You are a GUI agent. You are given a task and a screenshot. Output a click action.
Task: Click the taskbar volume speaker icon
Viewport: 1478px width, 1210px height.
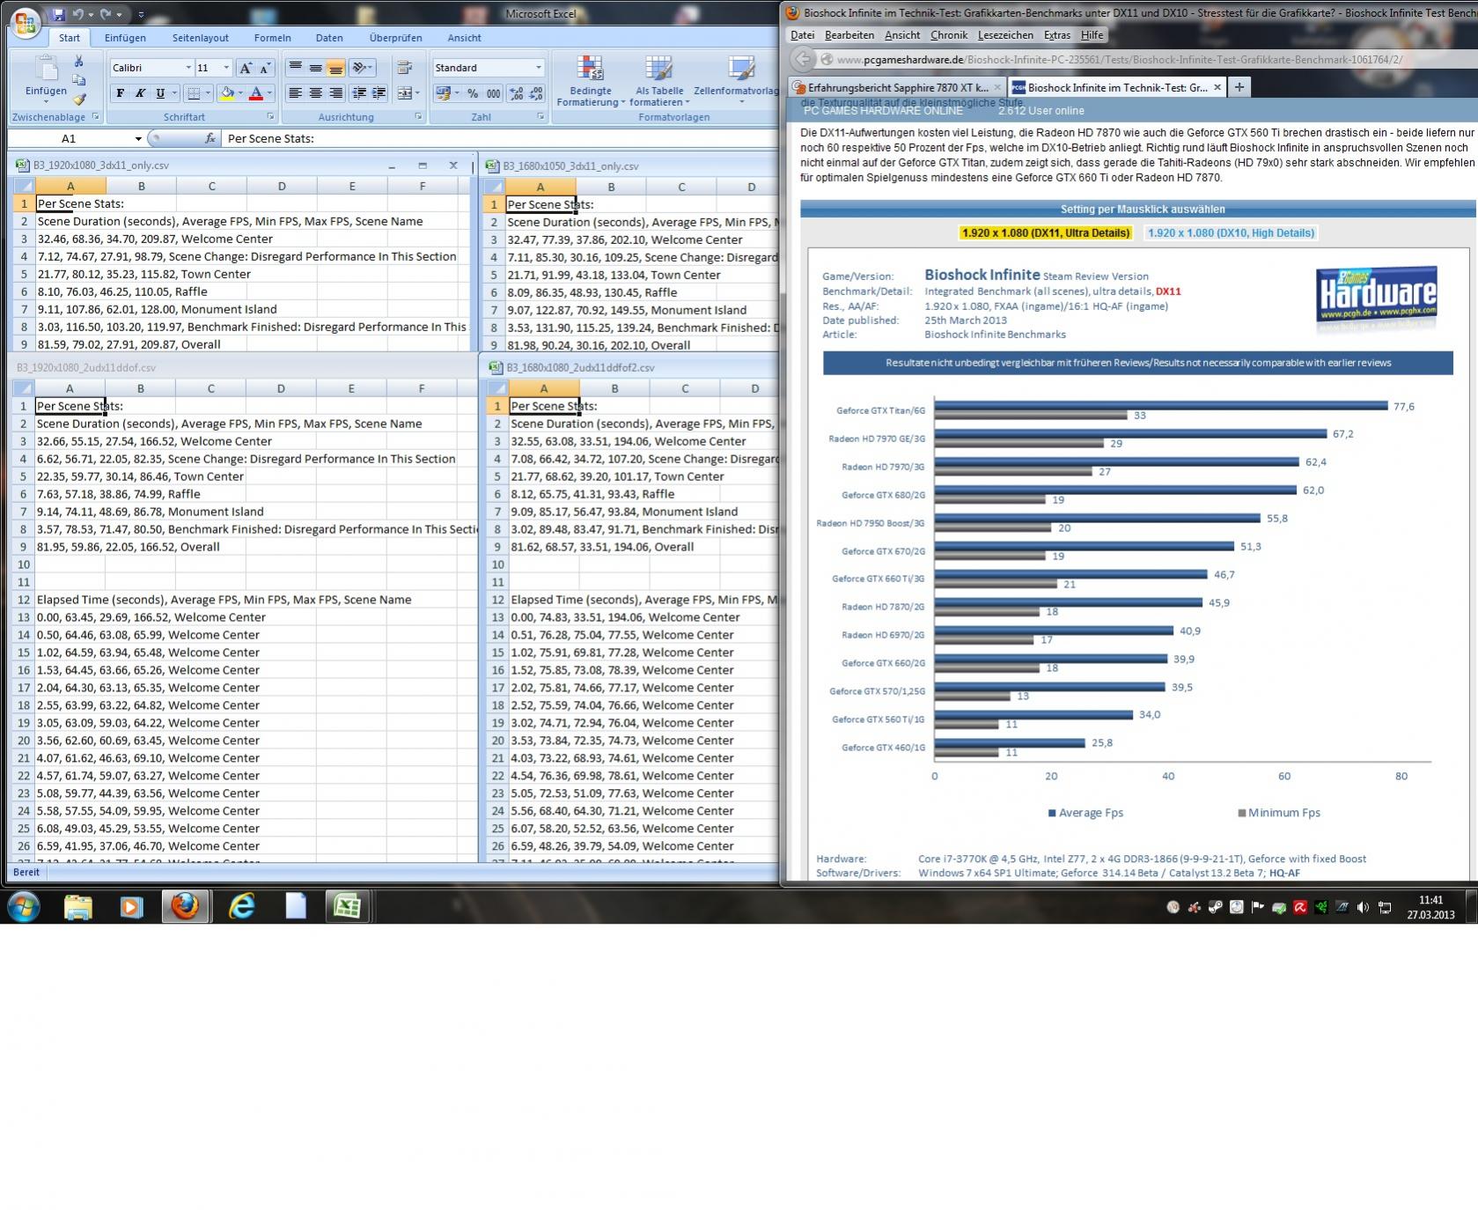pyautogui.click(x=1363, y=907)
